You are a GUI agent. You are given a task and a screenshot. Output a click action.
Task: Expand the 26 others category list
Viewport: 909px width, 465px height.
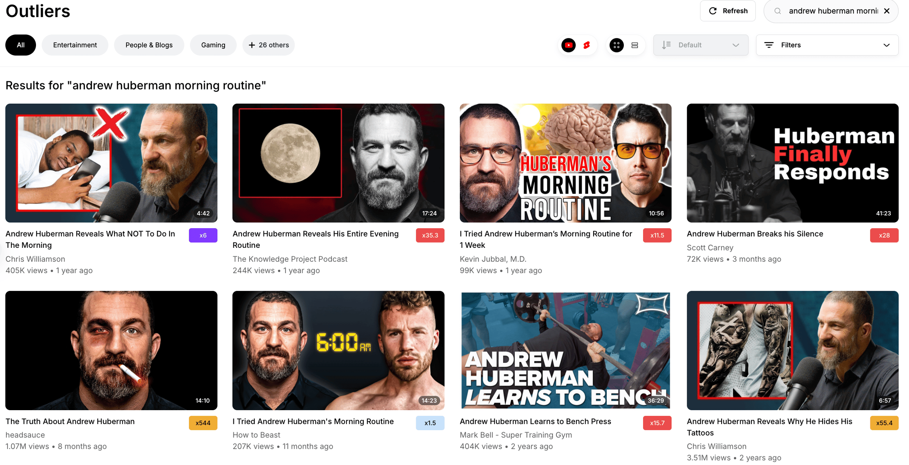coord(269,45)
